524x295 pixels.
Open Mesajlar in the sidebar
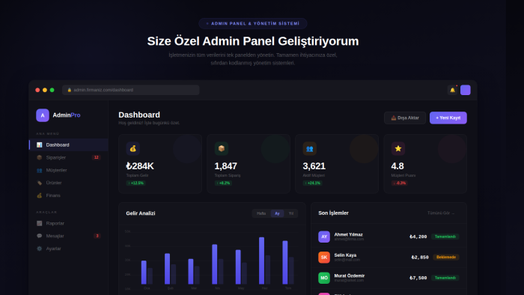pyautogui.click(x=69, y=236)
